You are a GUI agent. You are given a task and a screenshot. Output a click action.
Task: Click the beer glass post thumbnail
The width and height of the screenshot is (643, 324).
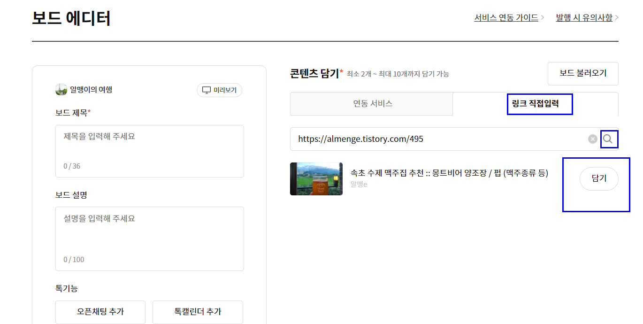click(x=316, y=179)
